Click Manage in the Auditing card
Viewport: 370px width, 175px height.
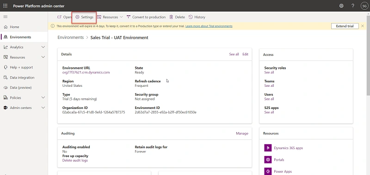click(x=242, y=133)
